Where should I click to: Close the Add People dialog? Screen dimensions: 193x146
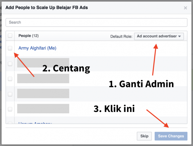186,8
